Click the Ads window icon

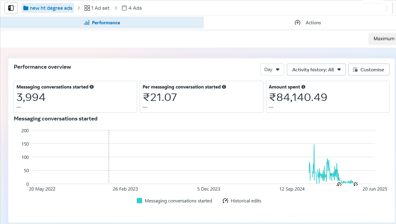pyautogui.click(x=124, y=8)
